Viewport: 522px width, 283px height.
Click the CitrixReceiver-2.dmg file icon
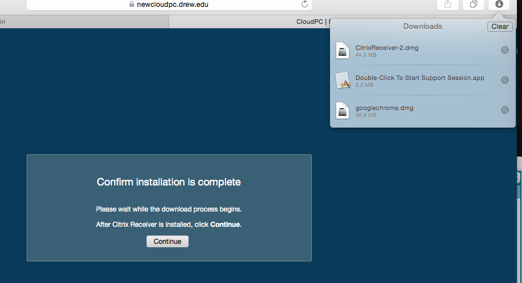tap(343, 50)
